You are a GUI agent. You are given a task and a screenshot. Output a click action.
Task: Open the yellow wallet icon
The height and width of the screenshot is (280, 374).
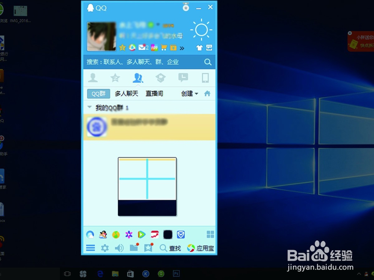point(174,48)
